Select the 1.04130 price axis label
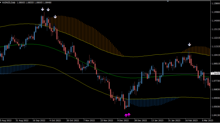Viewport: 220px width, 123px height. pyautogui.click(x=216, y=115)
